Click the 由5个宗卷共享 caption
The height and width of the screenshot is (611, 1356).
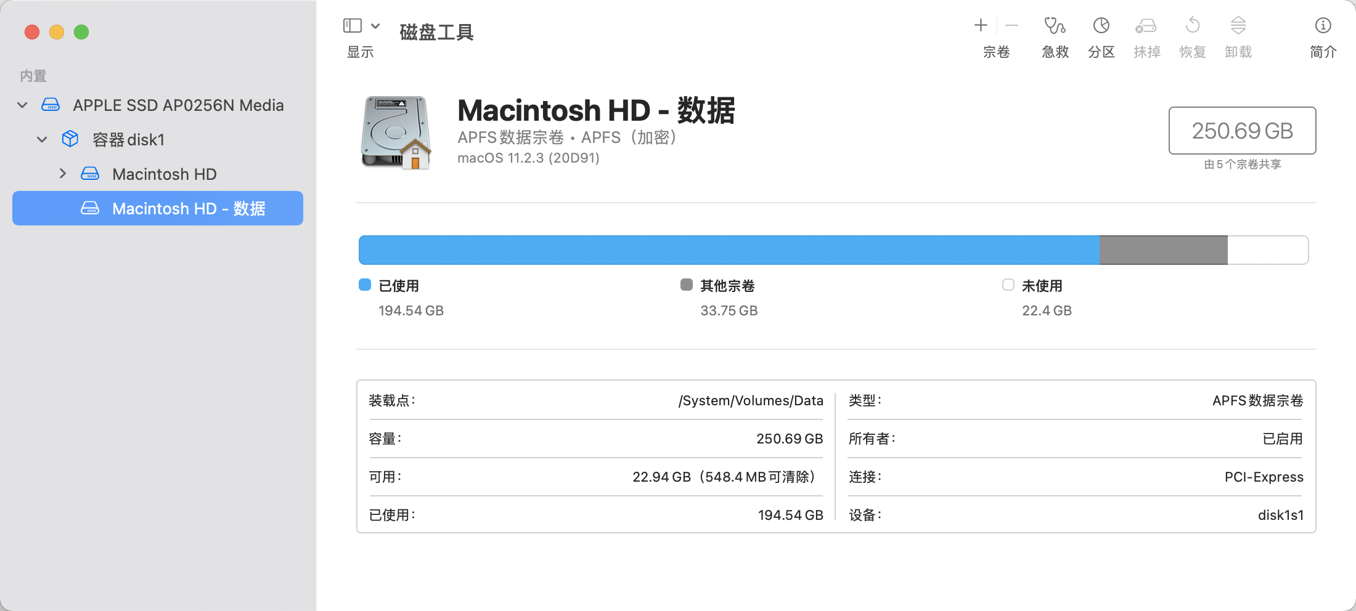pyautogui.click(x=1243, y=164)
